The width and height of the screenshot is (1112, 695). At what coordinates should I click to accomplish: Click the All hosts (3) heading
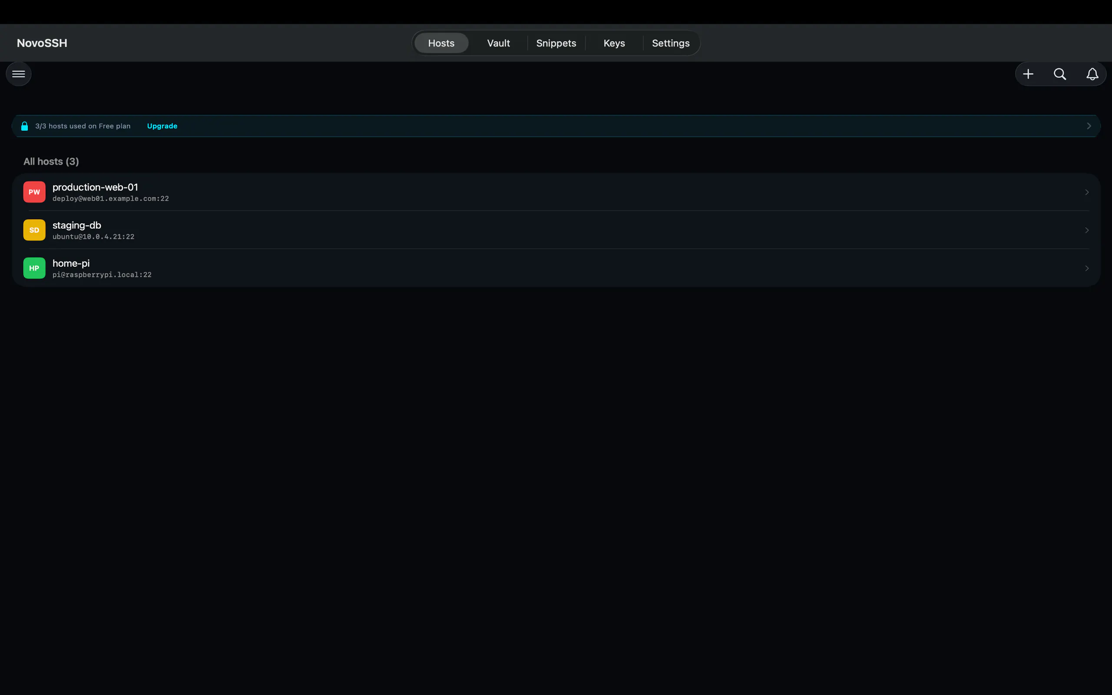point(51,161)
